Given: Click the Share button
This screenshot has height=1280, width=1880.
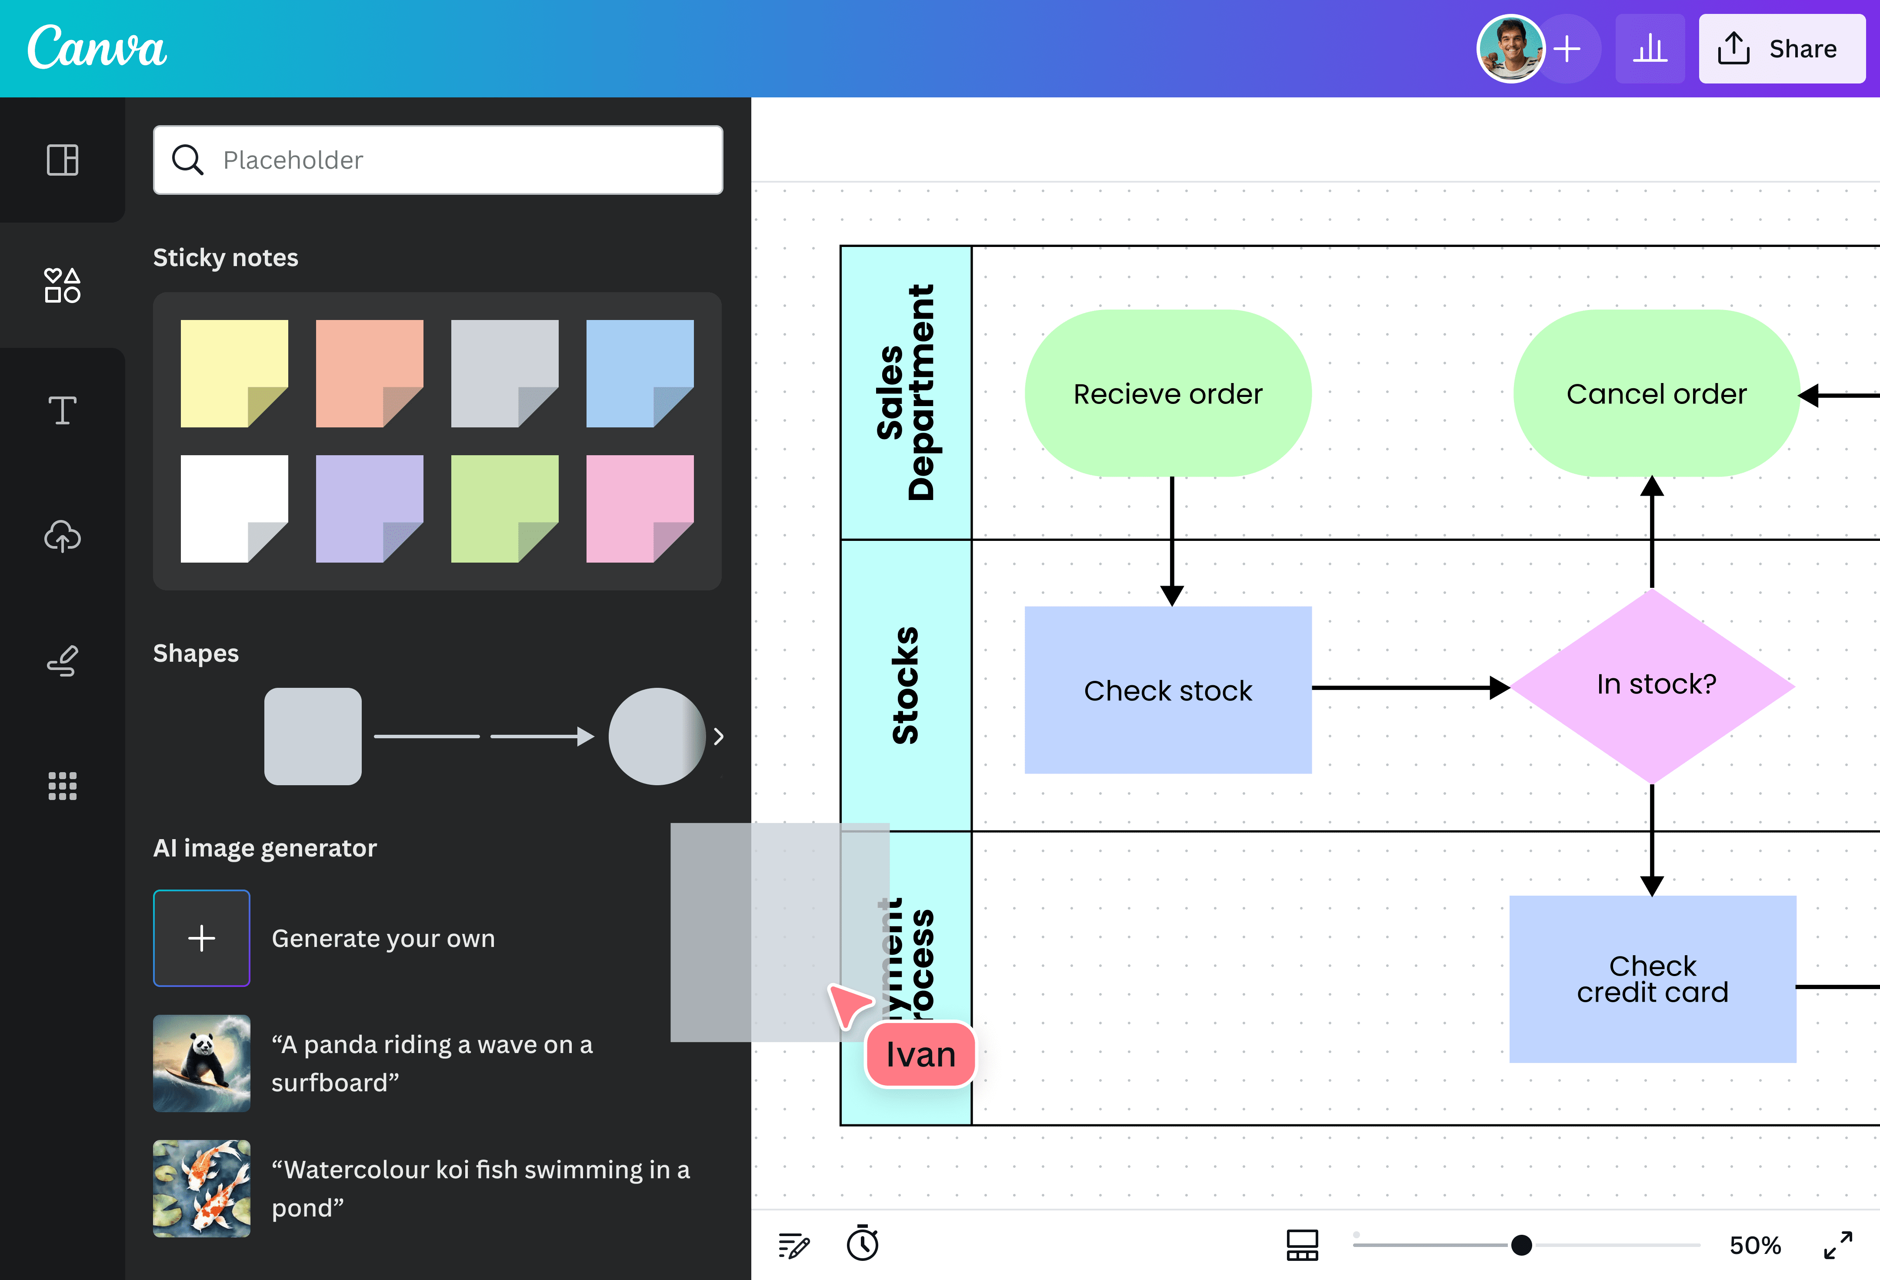Looking at the screenshot, I should pyautogui.click(x=1782, y=49).
